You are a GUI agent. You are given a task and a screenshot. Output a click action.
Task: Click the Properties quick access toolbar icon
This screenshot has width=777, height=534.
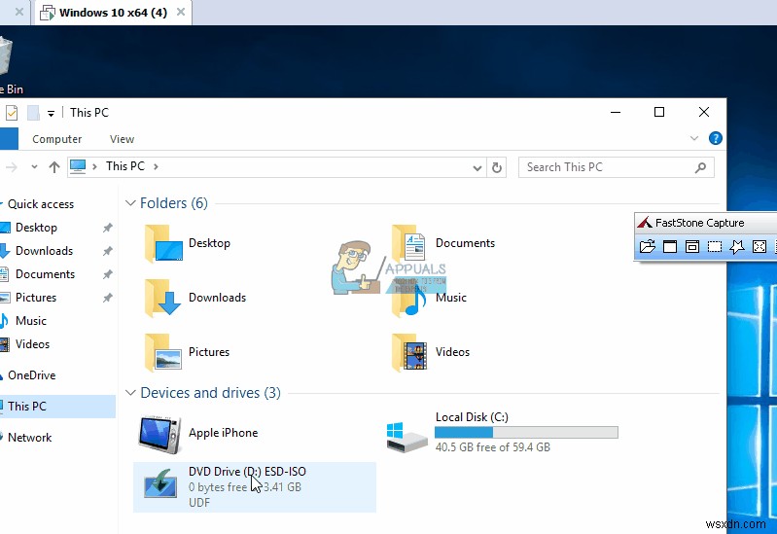[x=12, y=113]
